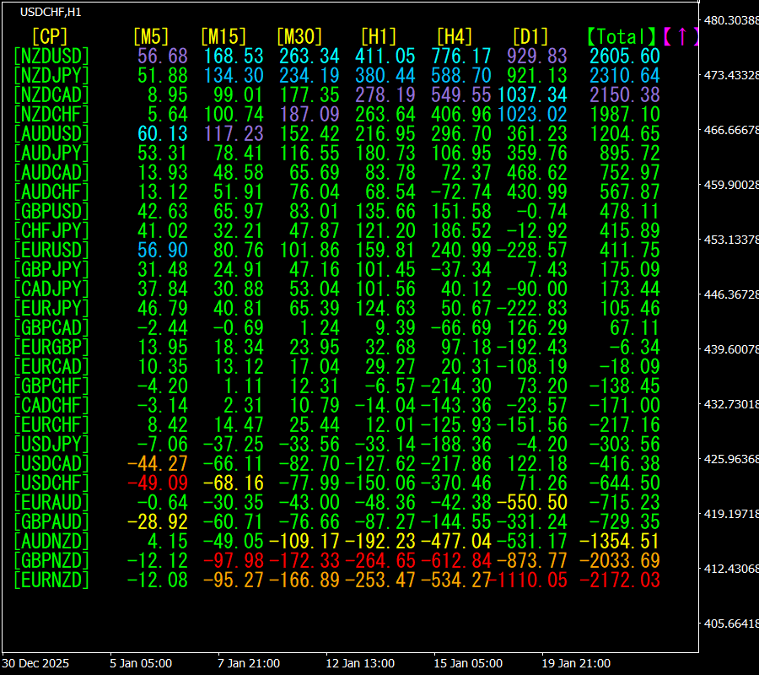Click the AUDNZD total value -1354.51
This screenshot has height=675, width=759.
tap(620, 541)
